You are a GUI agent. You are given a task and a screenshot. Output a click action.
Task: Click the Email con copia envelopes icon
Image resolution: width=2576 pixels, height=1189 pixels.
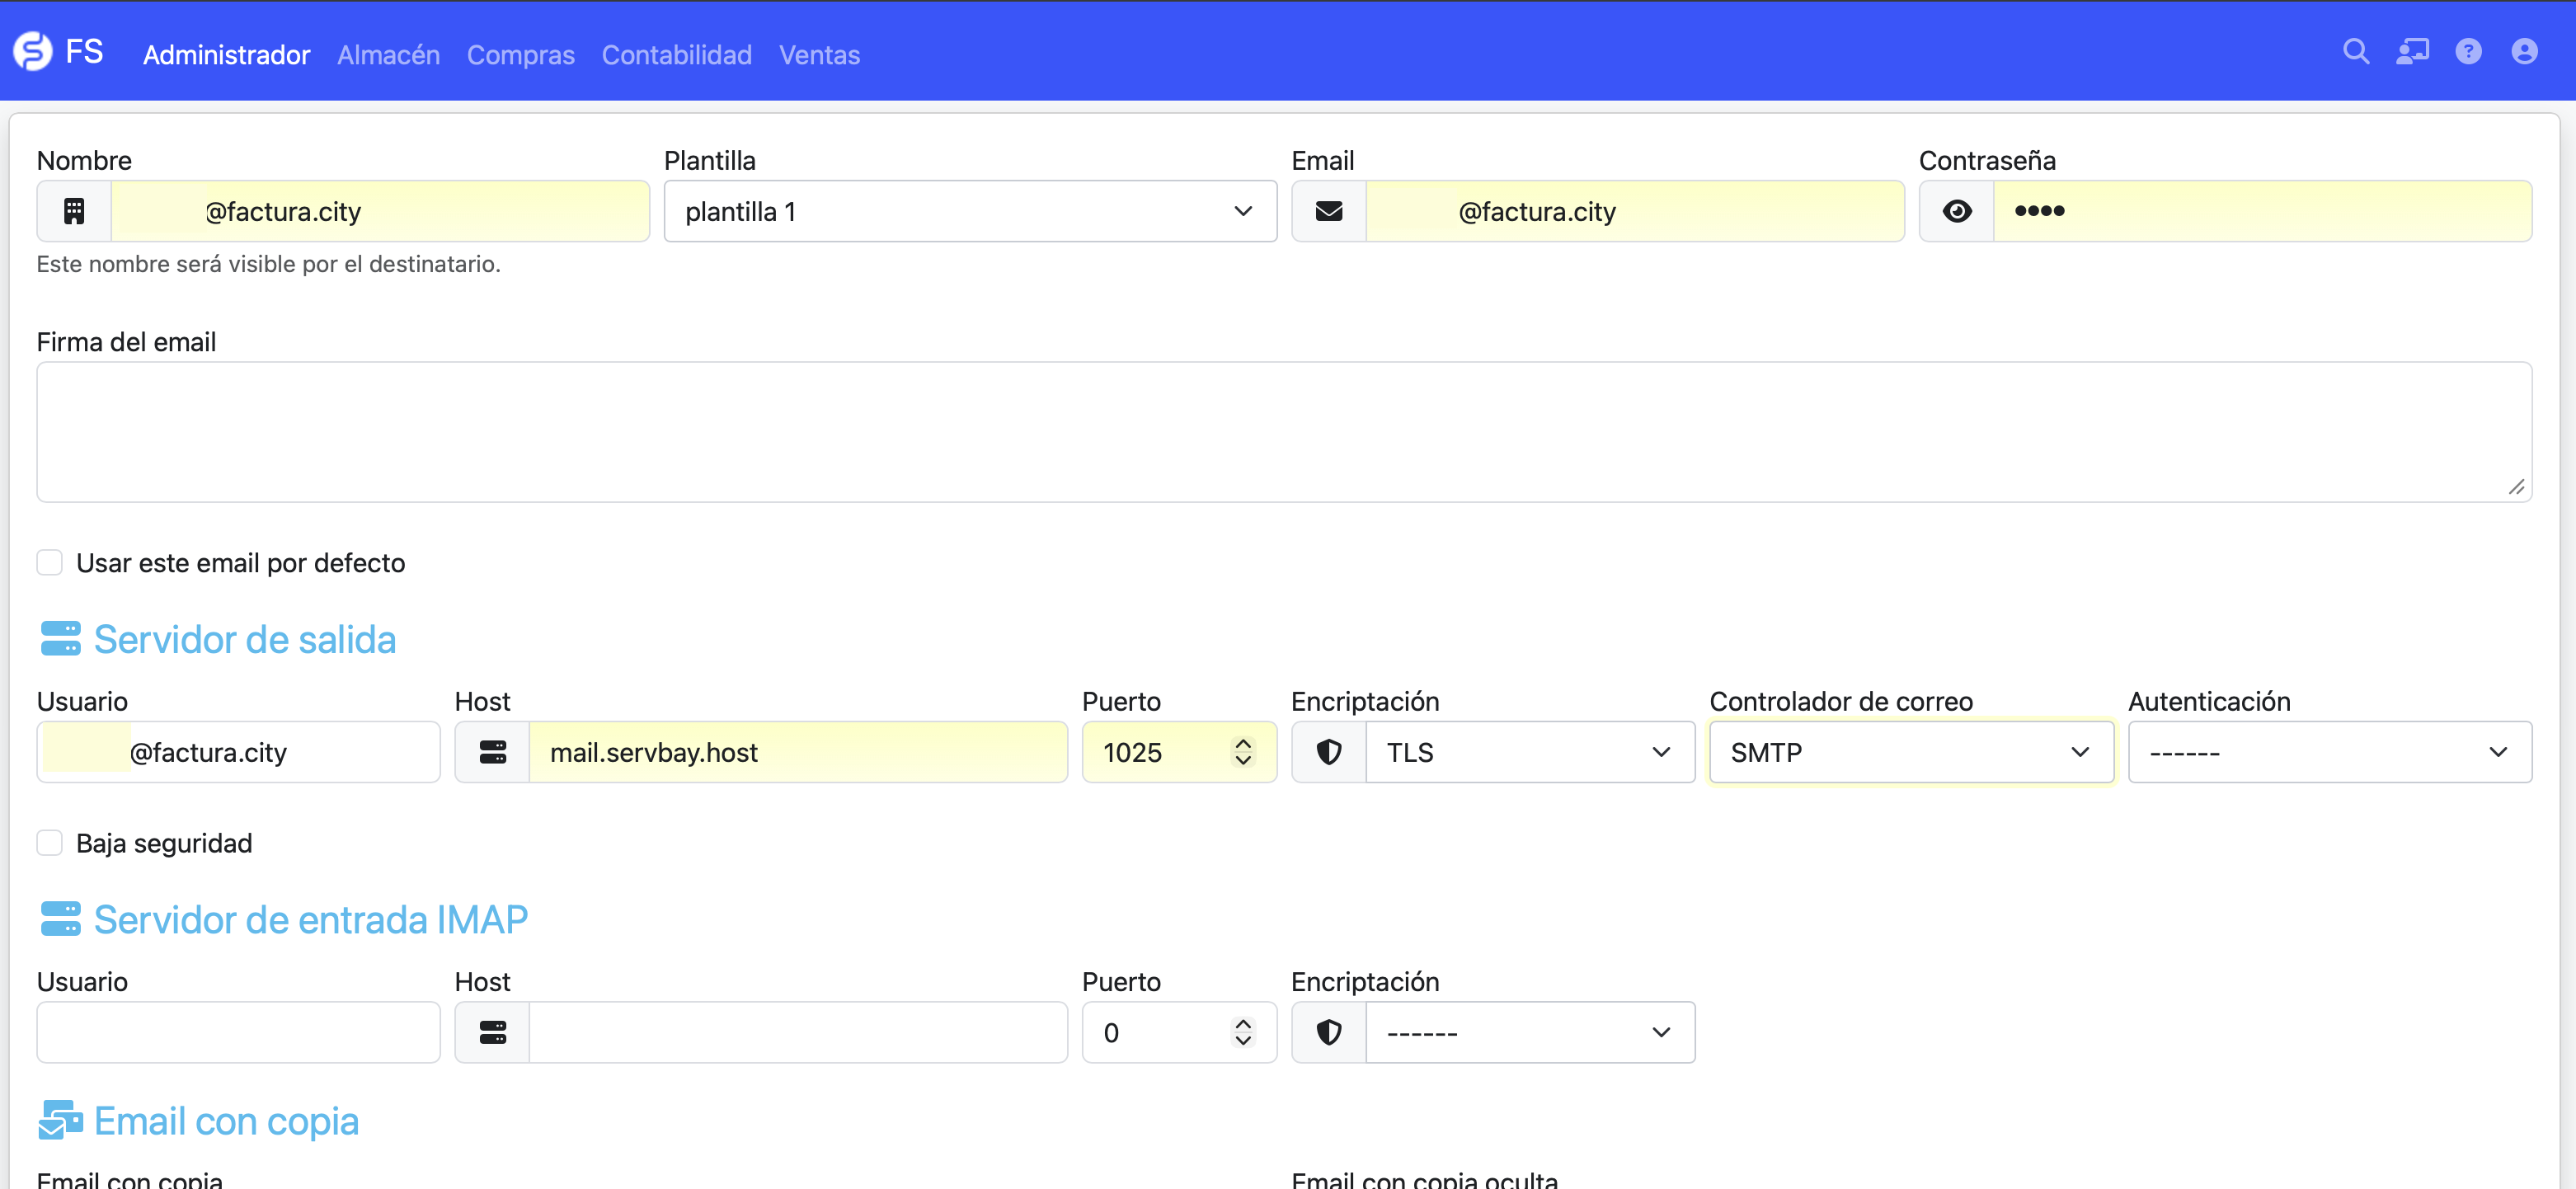[60, 1120]
